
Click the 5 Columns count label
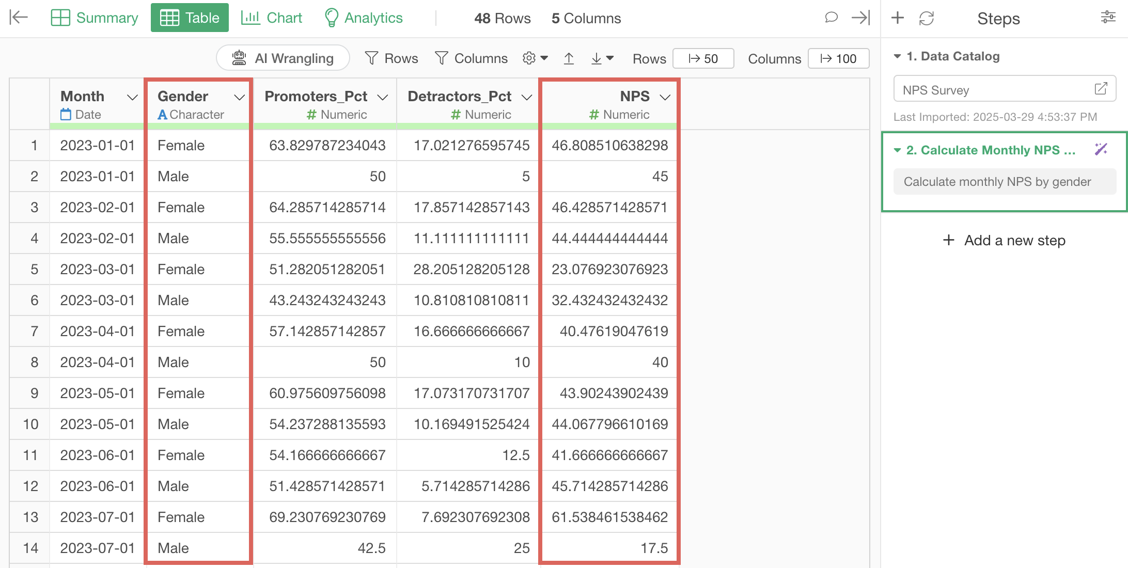586,18
